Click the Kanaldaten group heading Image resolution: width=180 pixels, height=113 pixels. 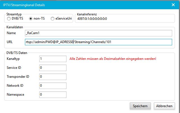pyautogui.click(x=15, y=27)
